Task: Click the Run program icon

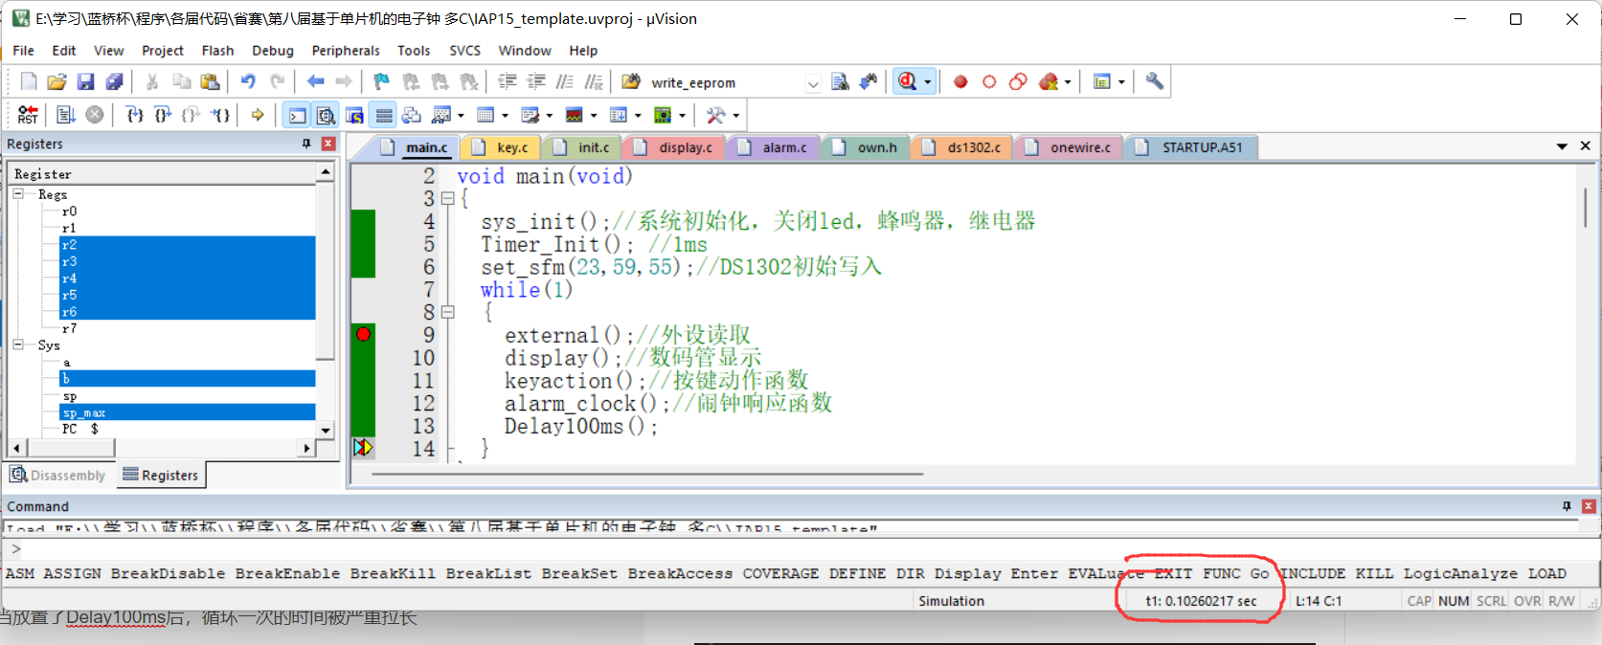Action: coord(65,116)
